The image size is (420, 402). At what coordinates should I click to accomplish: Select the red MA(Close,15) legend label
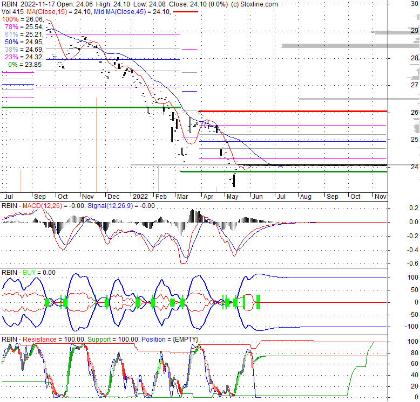[x=47, y=12]
